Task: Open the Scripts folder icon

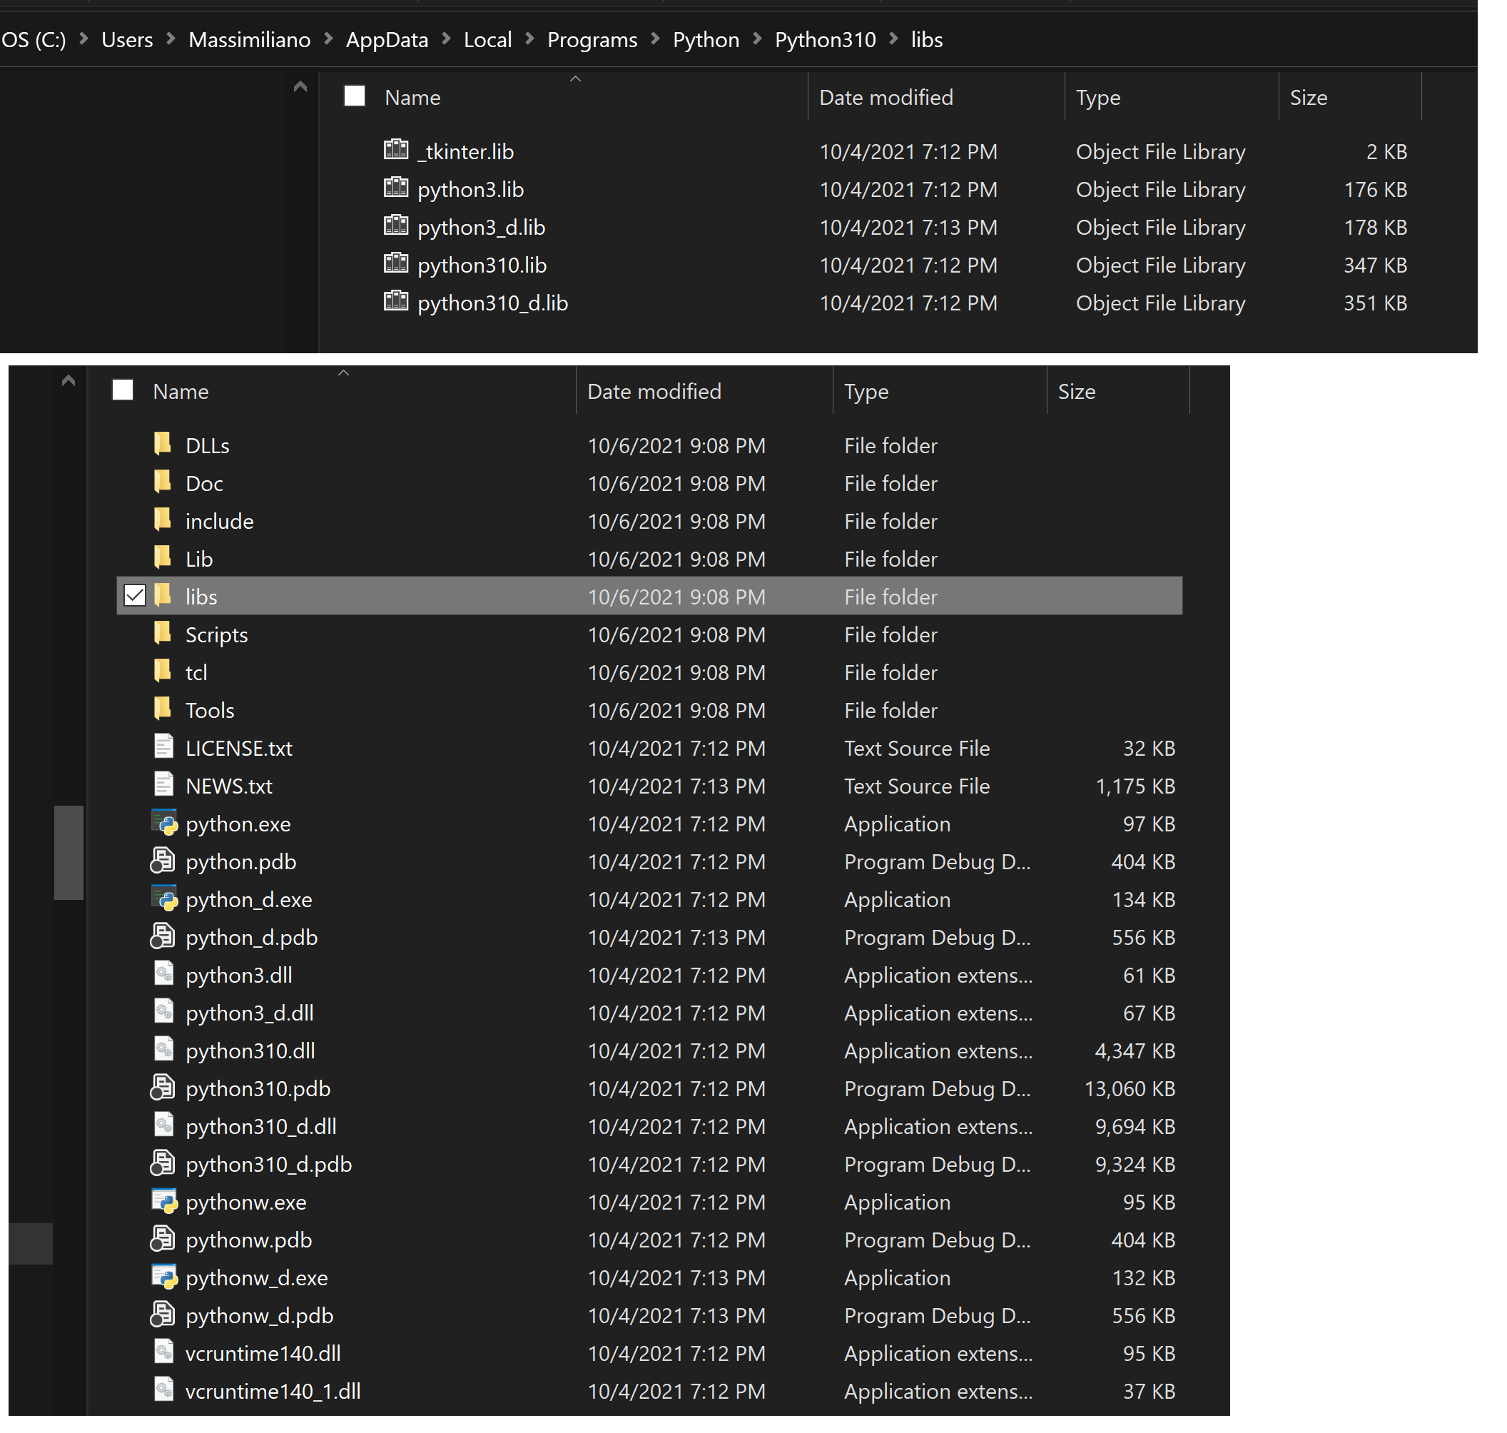Action: coord(162,634)
